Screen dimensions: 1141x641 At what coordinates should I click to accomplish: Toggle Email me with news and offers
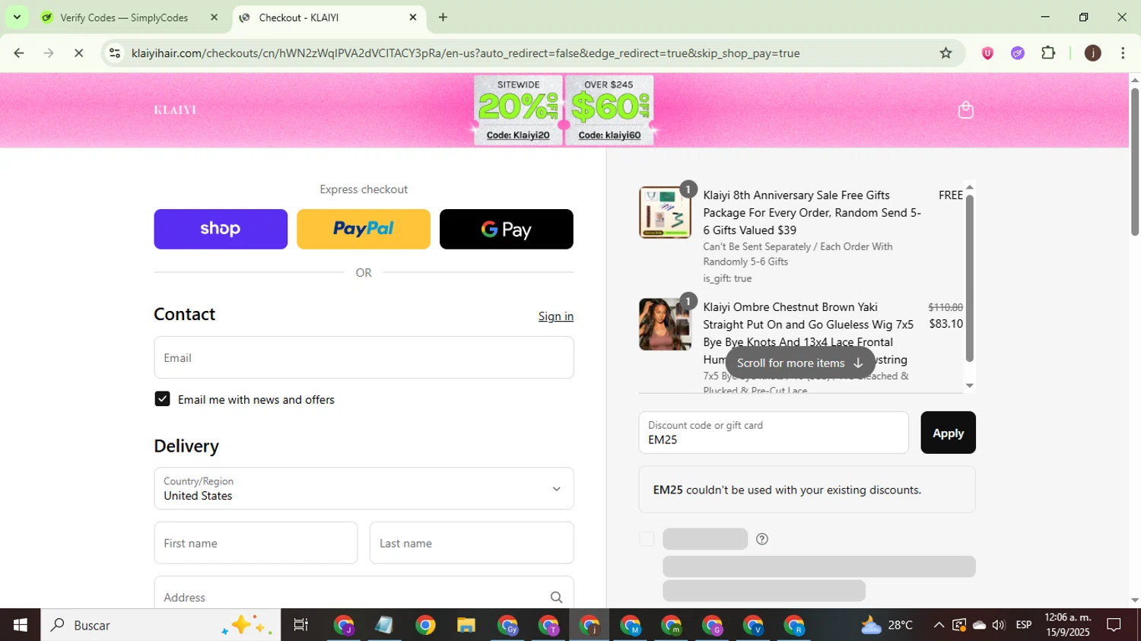point(162,399)
